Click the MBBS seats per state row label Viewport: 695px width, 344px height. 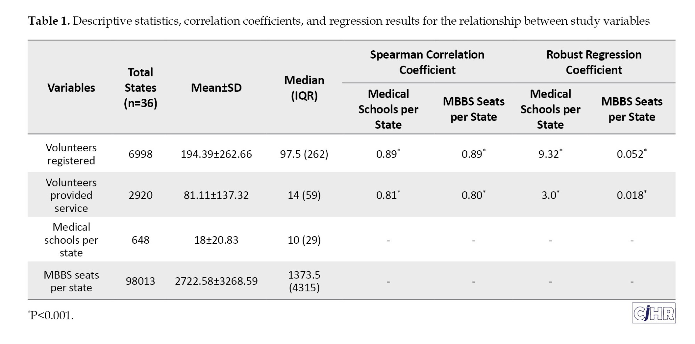point(71,281)
